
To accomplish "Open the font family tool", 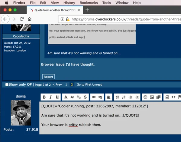I will [79, 97].
